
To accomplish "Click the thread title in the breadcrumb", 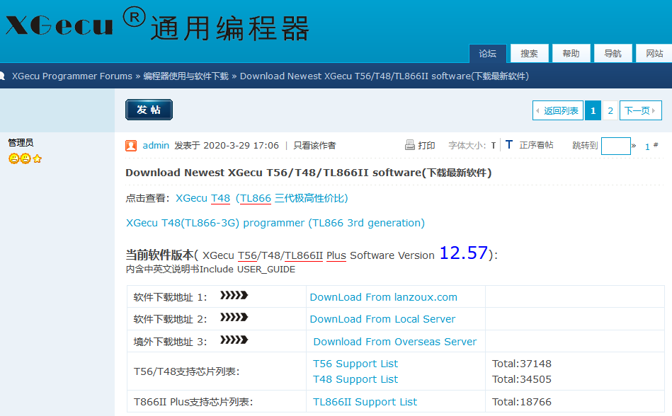I will pyautogui.click(x=384, y=76).
